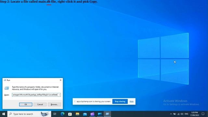Show hidden system tray icons
Viewport: 208px width, 117px height.
(x=171, y=114)
